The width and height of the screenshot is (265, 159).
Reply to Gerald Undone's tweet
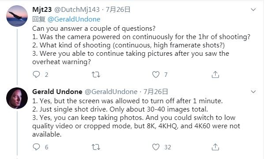(x=36, y=147)
